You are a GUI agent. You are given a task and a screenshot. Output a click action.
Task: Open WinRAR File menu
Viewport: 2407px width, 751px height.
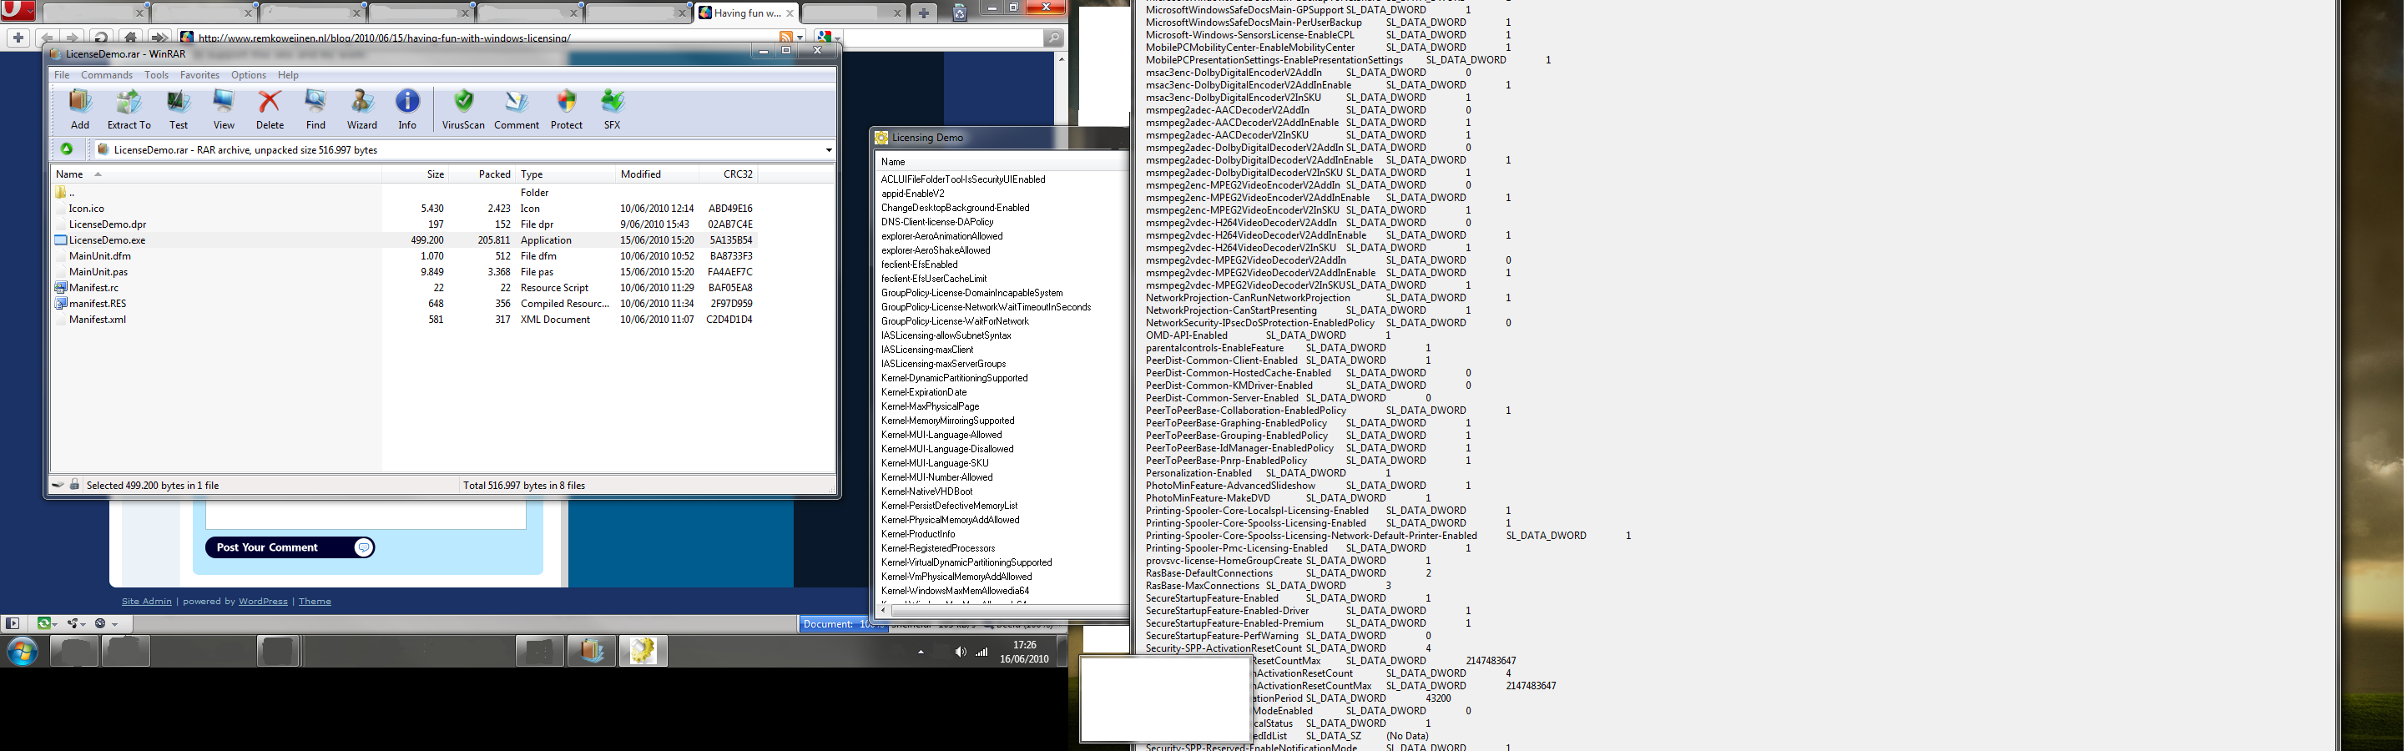[x=62, y=75]
